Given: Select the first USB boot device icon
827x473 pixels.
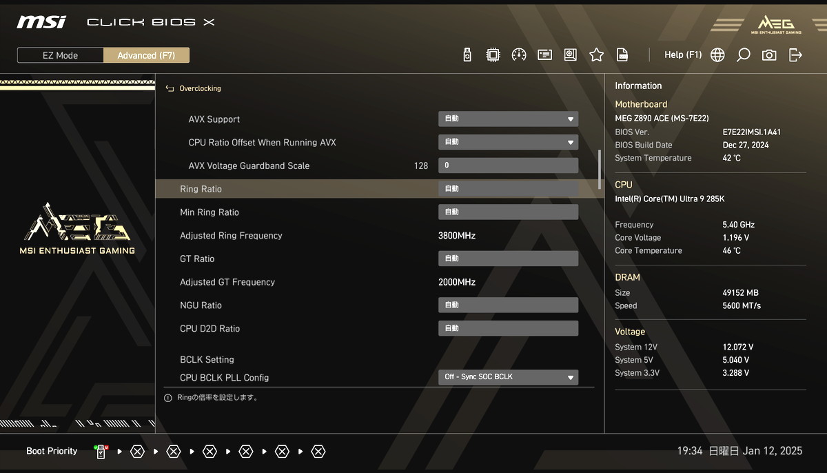Looking at the screenshot, I should 101,452.
